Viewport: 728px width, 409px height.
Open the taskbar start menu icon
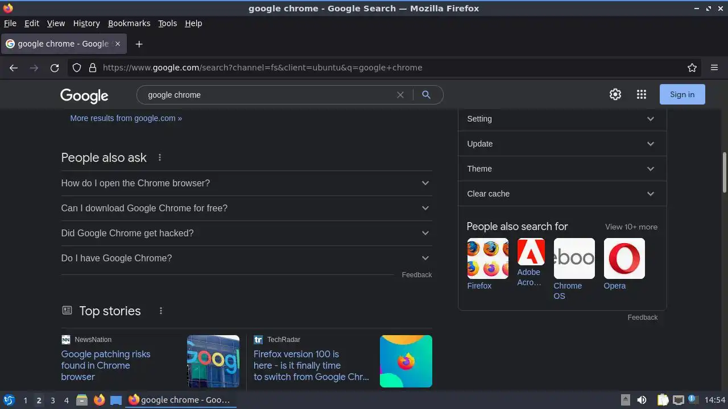pyautogui.click(x=9, y=400)
